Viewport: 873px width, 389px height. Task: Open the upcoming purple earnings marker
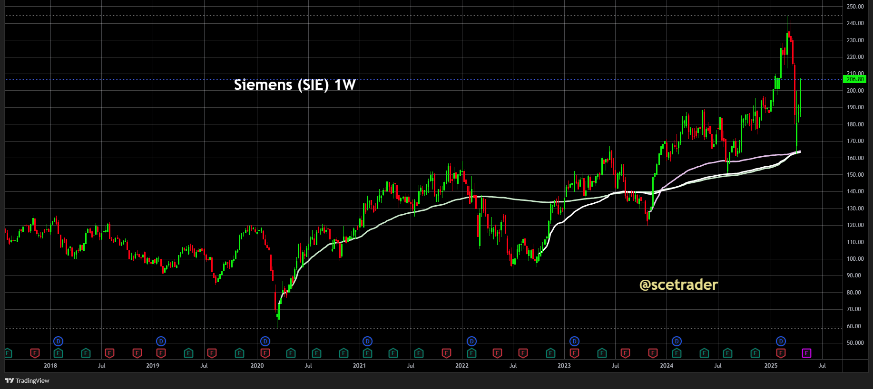coord(806,353)
